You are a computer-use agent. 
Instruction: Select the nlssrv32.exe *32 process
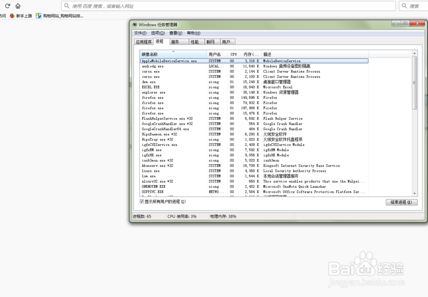coord(254,181)
